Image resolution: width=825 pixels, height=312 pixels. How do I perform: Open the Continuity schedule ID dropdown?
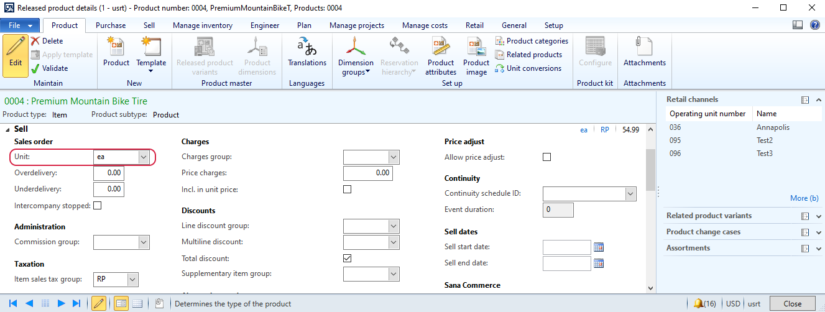(x=630, y=194)
